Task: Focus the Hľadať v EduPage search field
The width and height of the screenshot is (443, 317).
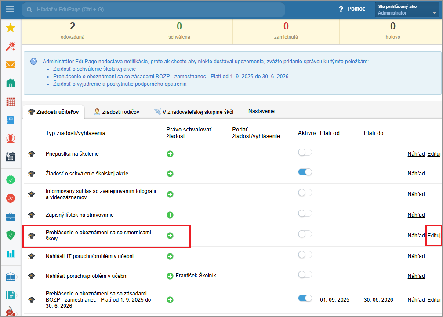Action: point(154,9)
